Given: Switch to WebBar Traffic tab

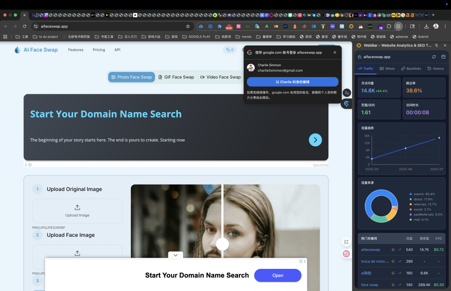Looking at the screenshot, I should 365,69.
